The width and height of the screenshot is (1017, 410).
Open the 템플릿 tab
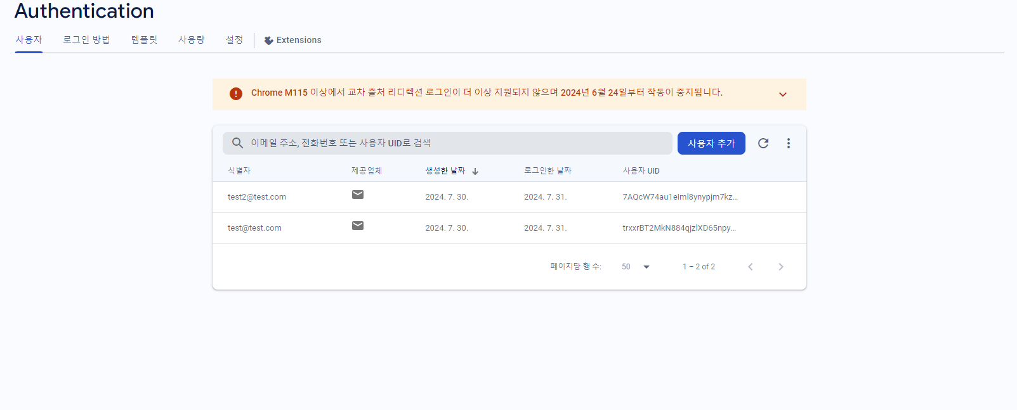coord(144,40)
